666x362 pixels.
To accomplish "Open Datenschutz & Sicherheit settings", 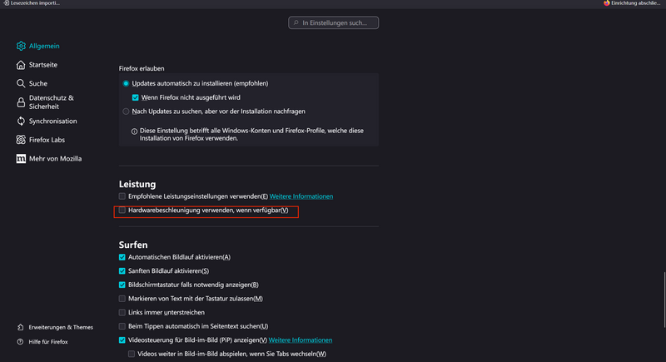I will point(52,102).
